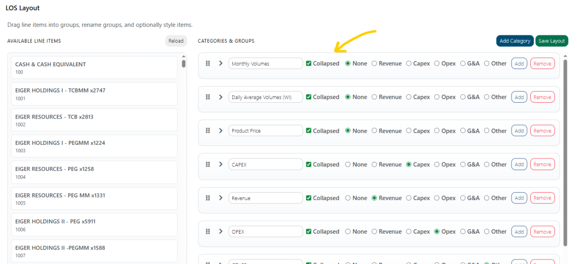Select Other radio for Daily Average Volumes

(487, 97)
